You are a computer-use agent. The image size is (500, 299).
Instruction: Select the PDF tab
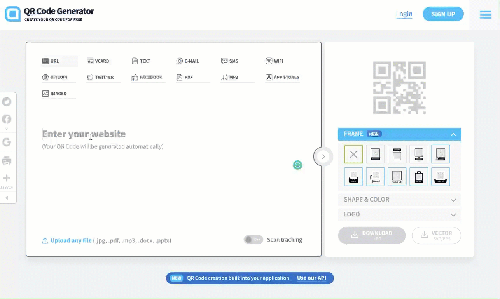coord(193,77)
